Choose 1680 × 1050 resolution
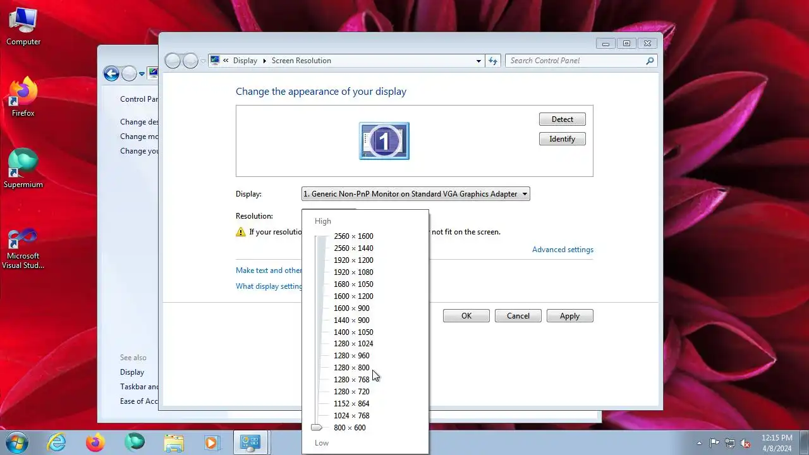 (x=353, y=284)
